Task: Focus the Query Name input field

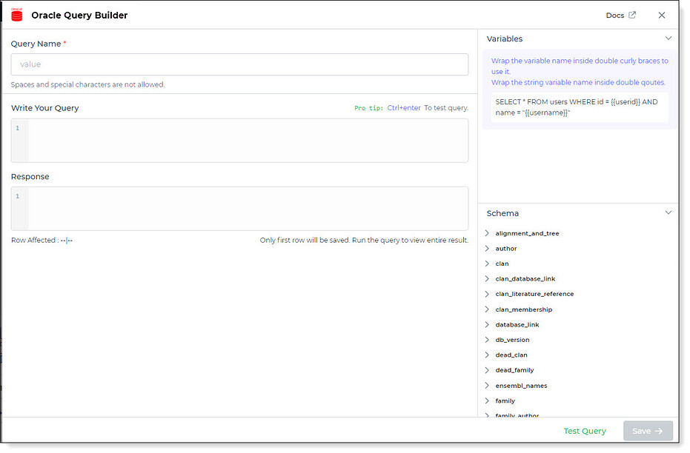Action: (239, 64)
